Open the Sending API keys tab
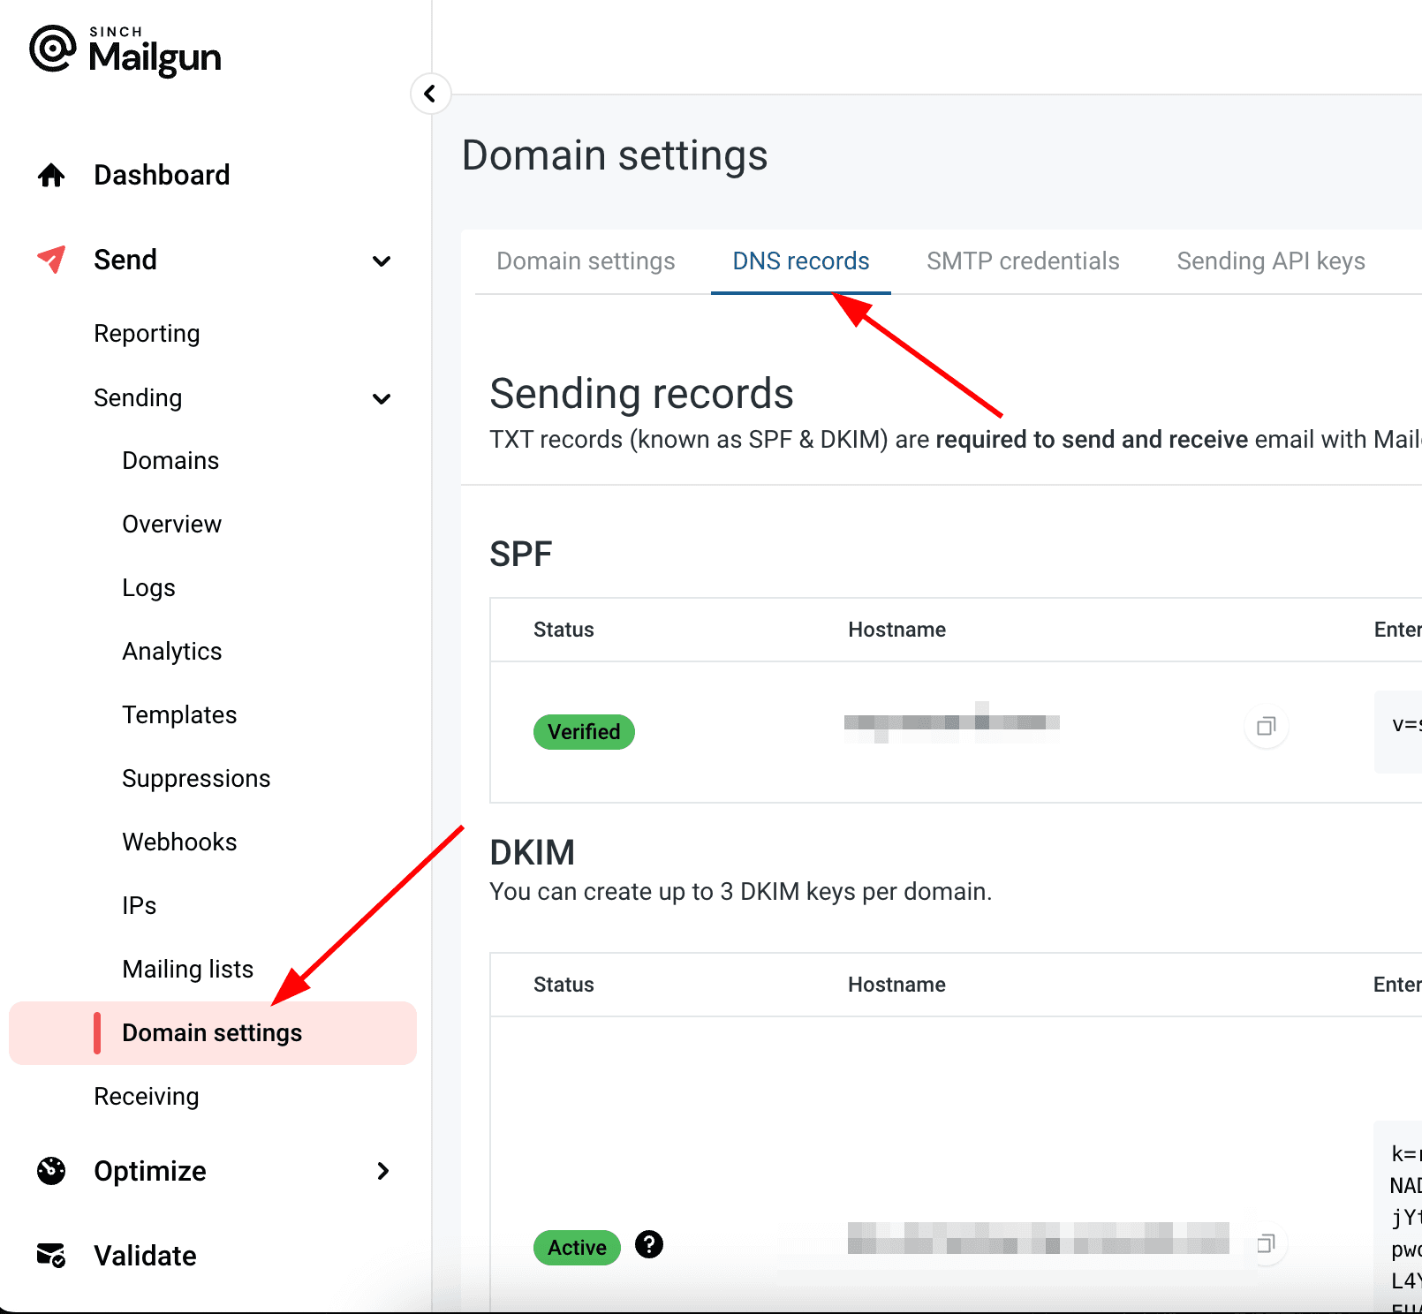1422x1314 pixels. pyautogui.click(x=1271, y=261)
